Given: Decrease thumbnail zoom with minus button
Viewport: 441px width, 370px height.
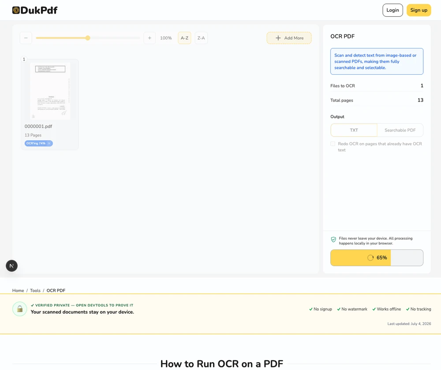Looking at the screenshot, I should click(x=26, y=38).
